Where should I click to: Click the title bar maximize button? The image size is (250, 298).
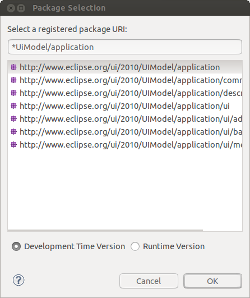pos(21,8)
